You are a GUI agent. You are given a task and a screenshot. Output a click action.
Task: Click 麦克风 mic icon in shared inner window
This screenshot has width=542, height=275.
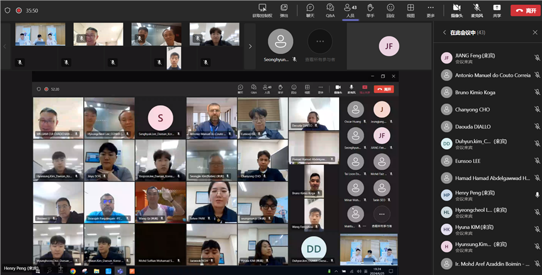[351, 87]
